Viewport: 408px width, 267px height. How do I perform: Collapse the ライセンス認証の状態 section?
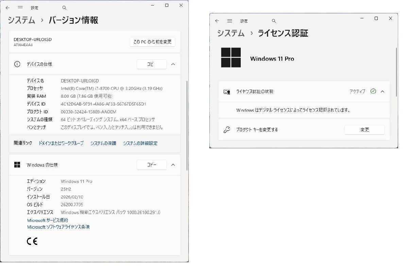tap(382, 91)
